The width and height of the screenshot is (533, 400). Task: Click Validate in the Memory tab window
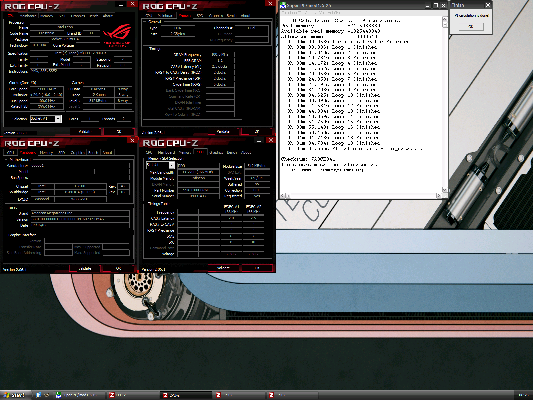[x=223, y=131]
